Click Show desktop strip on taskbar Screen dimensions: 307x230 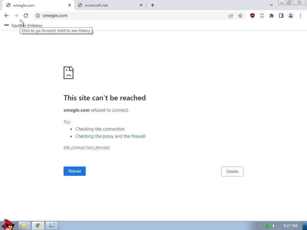point(305,226)
